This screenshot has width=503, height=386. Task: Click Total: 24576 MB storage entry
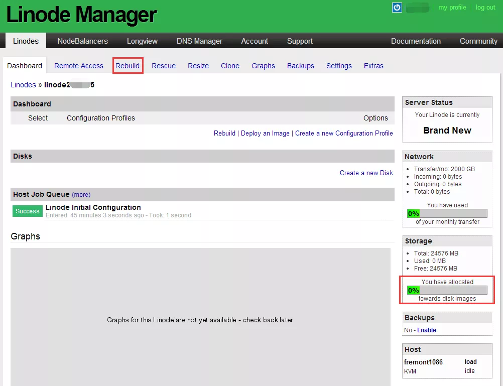(x=436, y=253)
